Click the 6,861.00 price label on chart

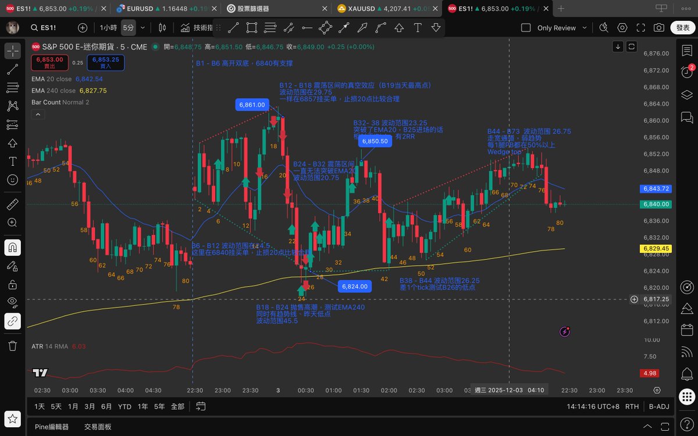click(251, 105)
